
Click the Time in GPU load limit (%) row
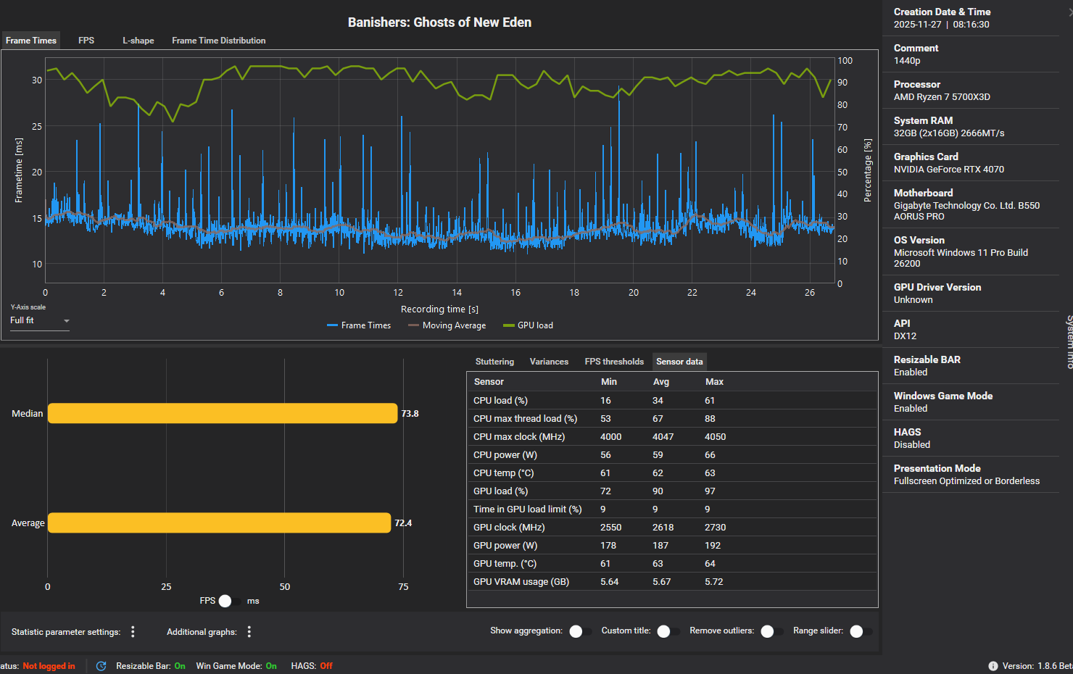coord(672,509)
